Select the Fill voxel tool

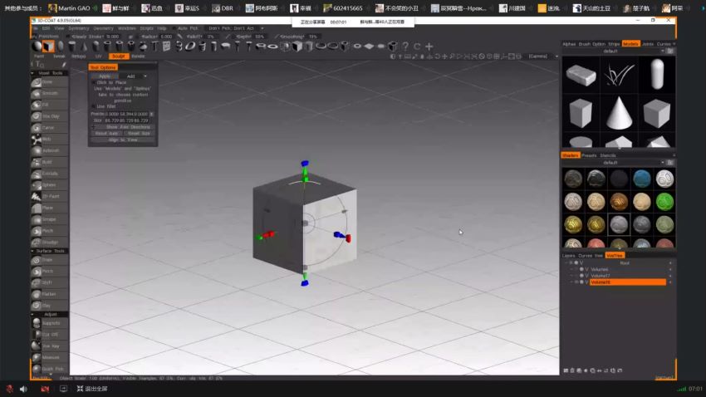49,105
